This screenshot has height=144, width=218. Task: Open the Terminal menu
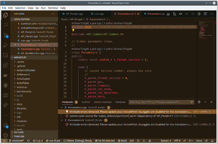(x=53, y=8)
